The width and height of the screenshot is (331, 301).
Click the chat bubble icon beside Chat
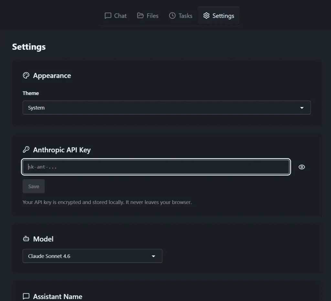coord(108,16)
